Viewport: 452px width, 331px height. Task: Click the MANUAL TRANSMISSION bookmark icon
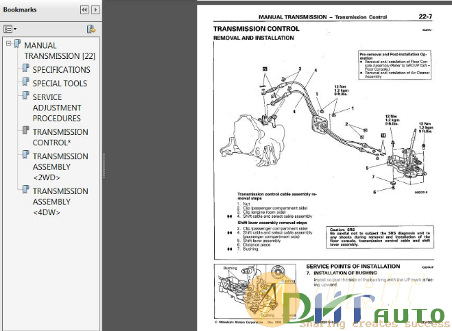[17, 44]
